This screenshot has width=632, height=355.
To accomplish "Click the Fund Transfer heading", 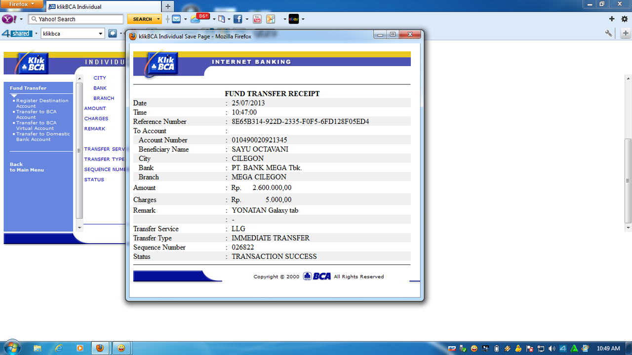I will (x=28, y=88).
